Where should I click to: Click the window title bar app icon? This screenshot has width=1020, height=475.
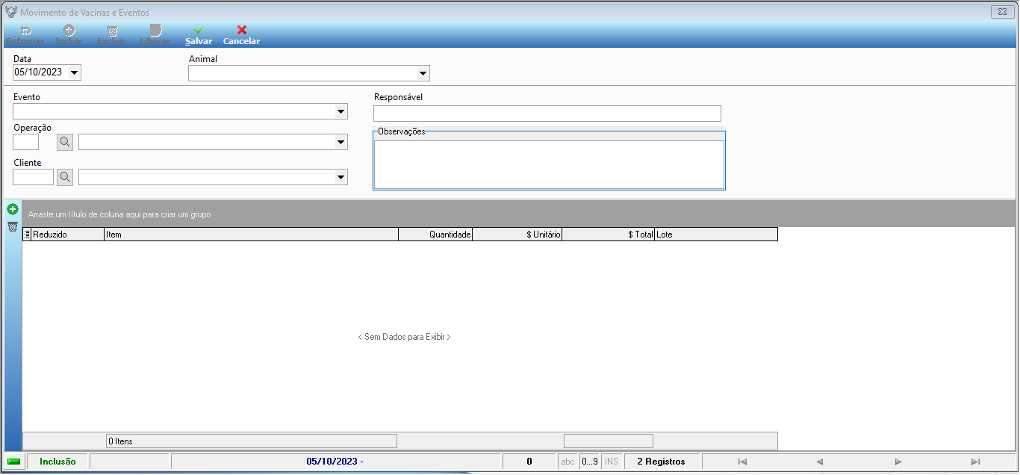(11, 12)
